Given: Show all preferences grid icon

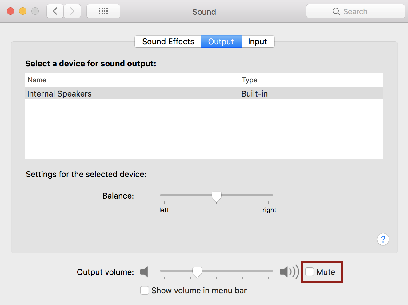Looking at the screenshot, I should 103,11.
